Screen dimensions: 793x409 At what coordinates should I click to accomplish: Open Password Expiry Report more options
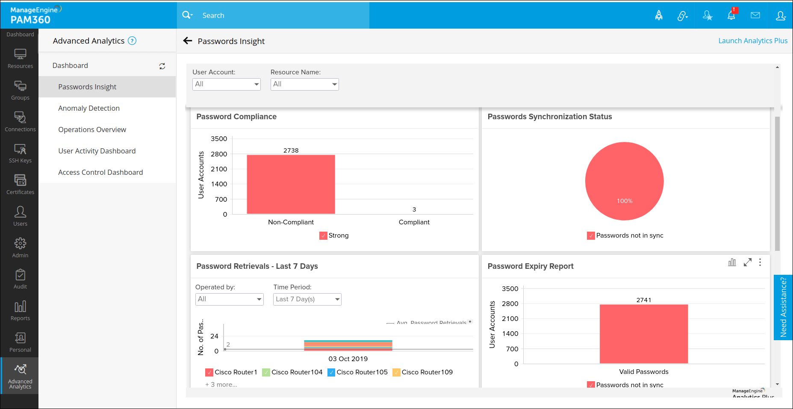[x=760, y=262]
